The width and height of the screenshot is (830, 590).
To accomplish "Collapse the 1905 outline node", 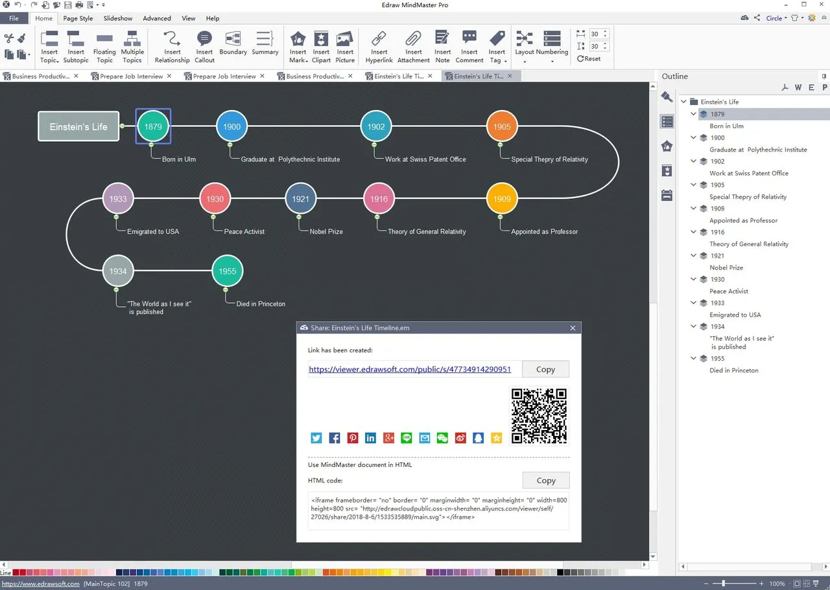I will [x=693, y=185].
